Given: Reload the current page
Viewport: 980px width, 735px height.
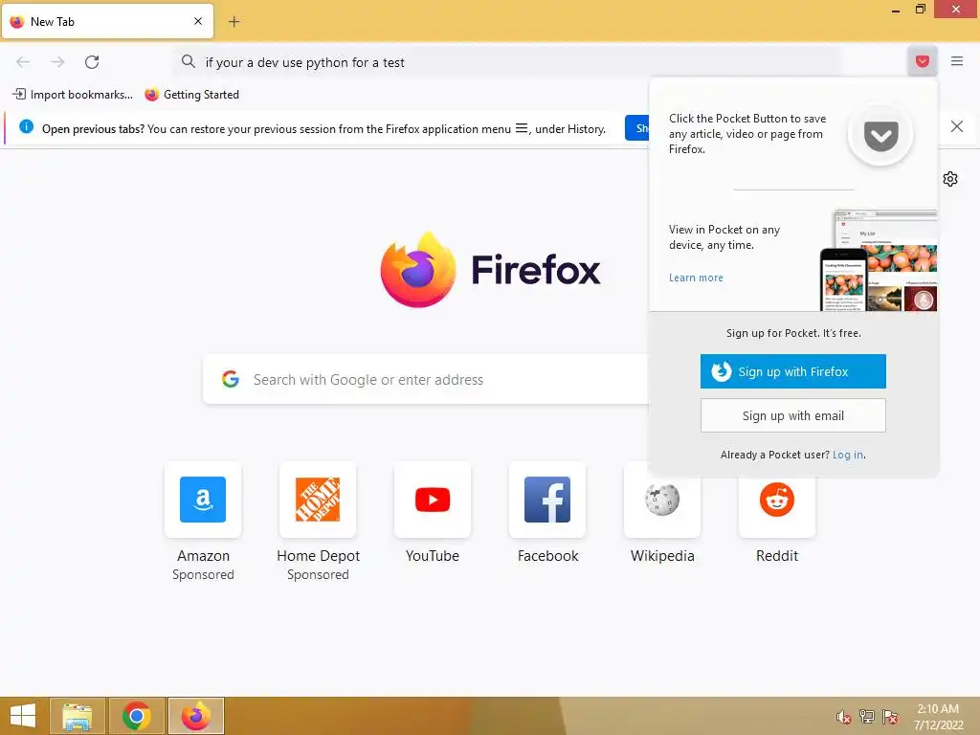Looking at the screenshot, I should pyautogui.click(x=92, y=62).
